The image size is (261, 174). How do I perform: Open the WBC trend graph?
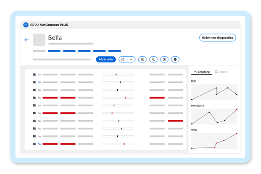[214, 141]
